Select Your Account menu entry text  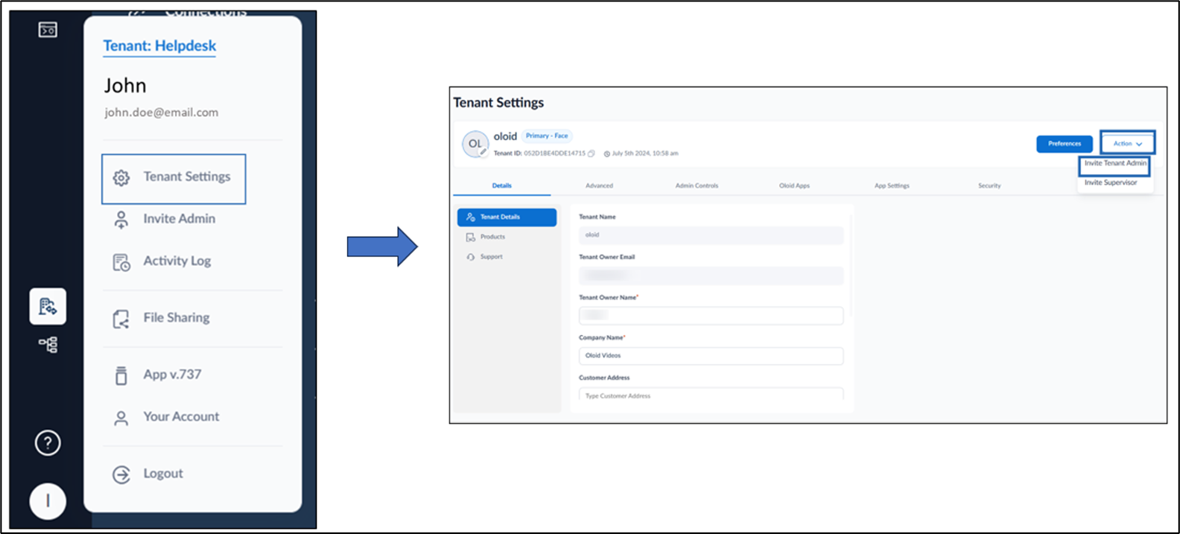tap(181, 416)
